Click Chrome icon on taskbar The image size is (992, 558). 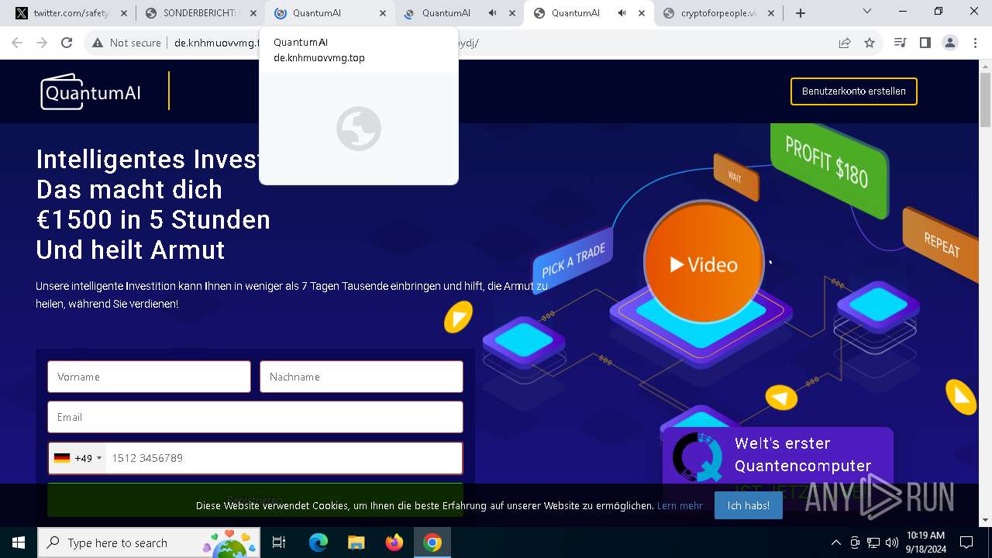[x=432, y=542]
